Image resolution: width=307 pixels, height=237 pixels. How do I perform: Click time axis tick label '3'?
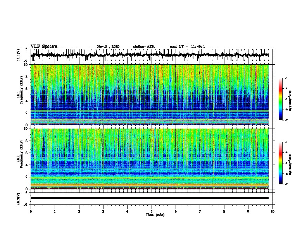click(103, 211)
